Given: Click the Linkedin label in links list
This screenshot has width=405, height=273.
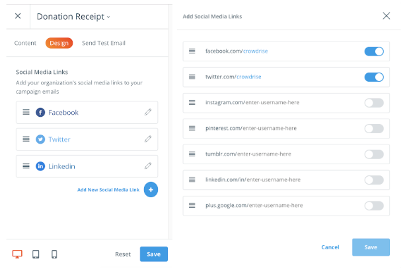Looking at the screenshot, I should coord(61,166).
